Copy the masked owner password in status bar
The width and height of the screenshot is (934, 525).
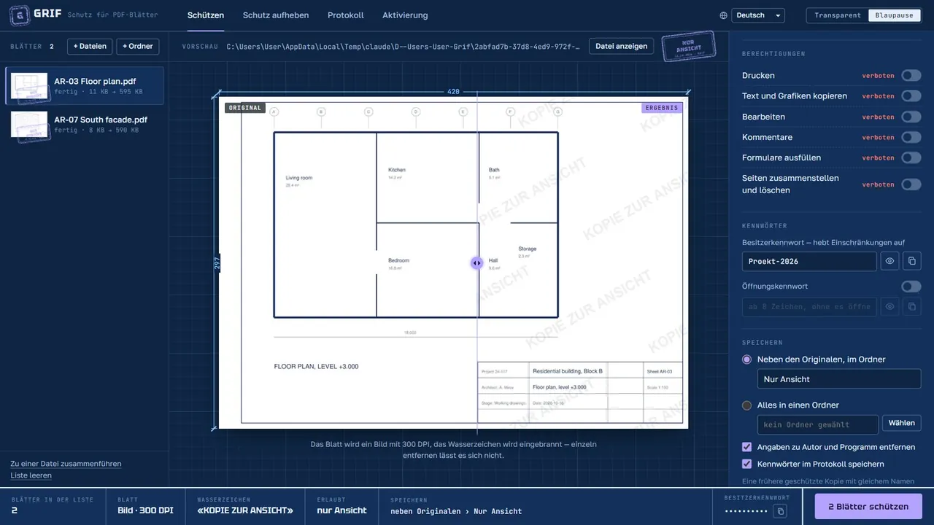point(780,511)
